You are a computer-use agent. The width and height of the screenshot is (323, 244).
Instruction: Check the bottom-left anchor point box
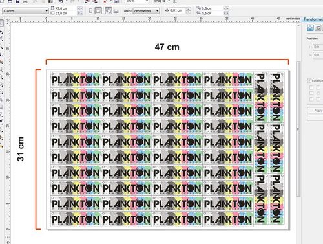tap(311, 99)
